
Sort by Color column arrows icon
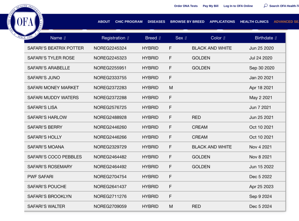click(224, 38)
